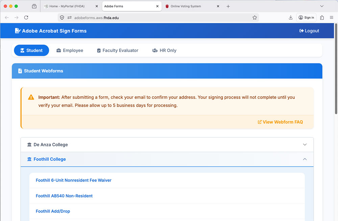Open the HR Only tab
Image resolution: width=338 pixels, height=221 pixels.
[164, 51]
